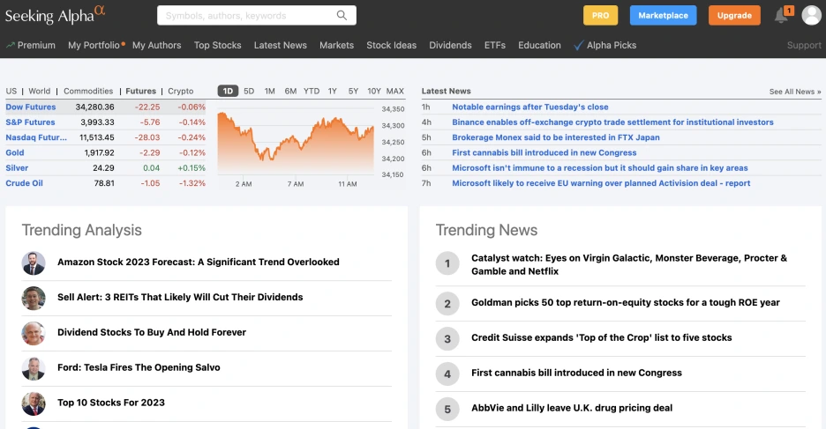Open Alpha Picks

pos(604,45)
